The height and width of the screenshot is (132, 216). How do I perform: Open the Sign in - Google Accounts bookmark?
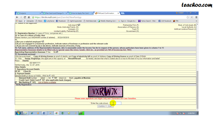click(127, 21)
